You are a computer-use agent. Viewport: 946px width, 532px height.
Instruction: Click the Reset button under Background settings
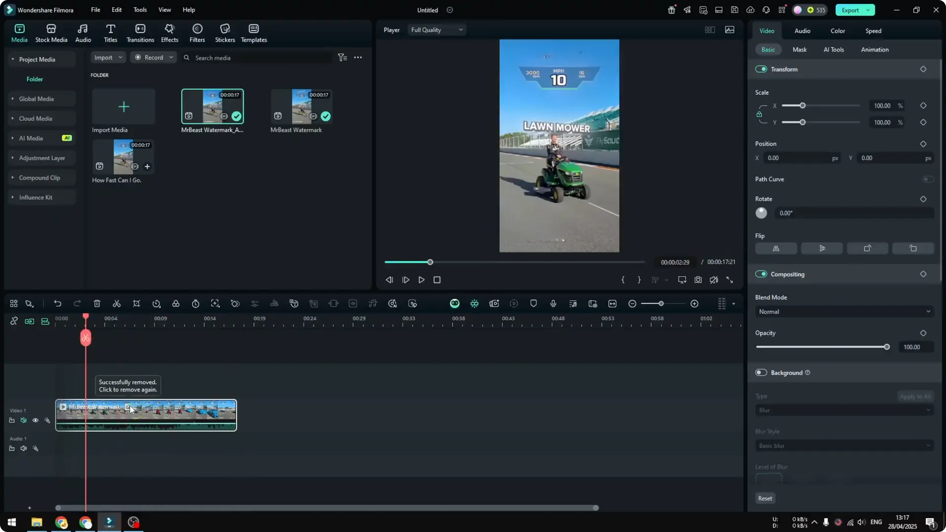tap(765, 498)
